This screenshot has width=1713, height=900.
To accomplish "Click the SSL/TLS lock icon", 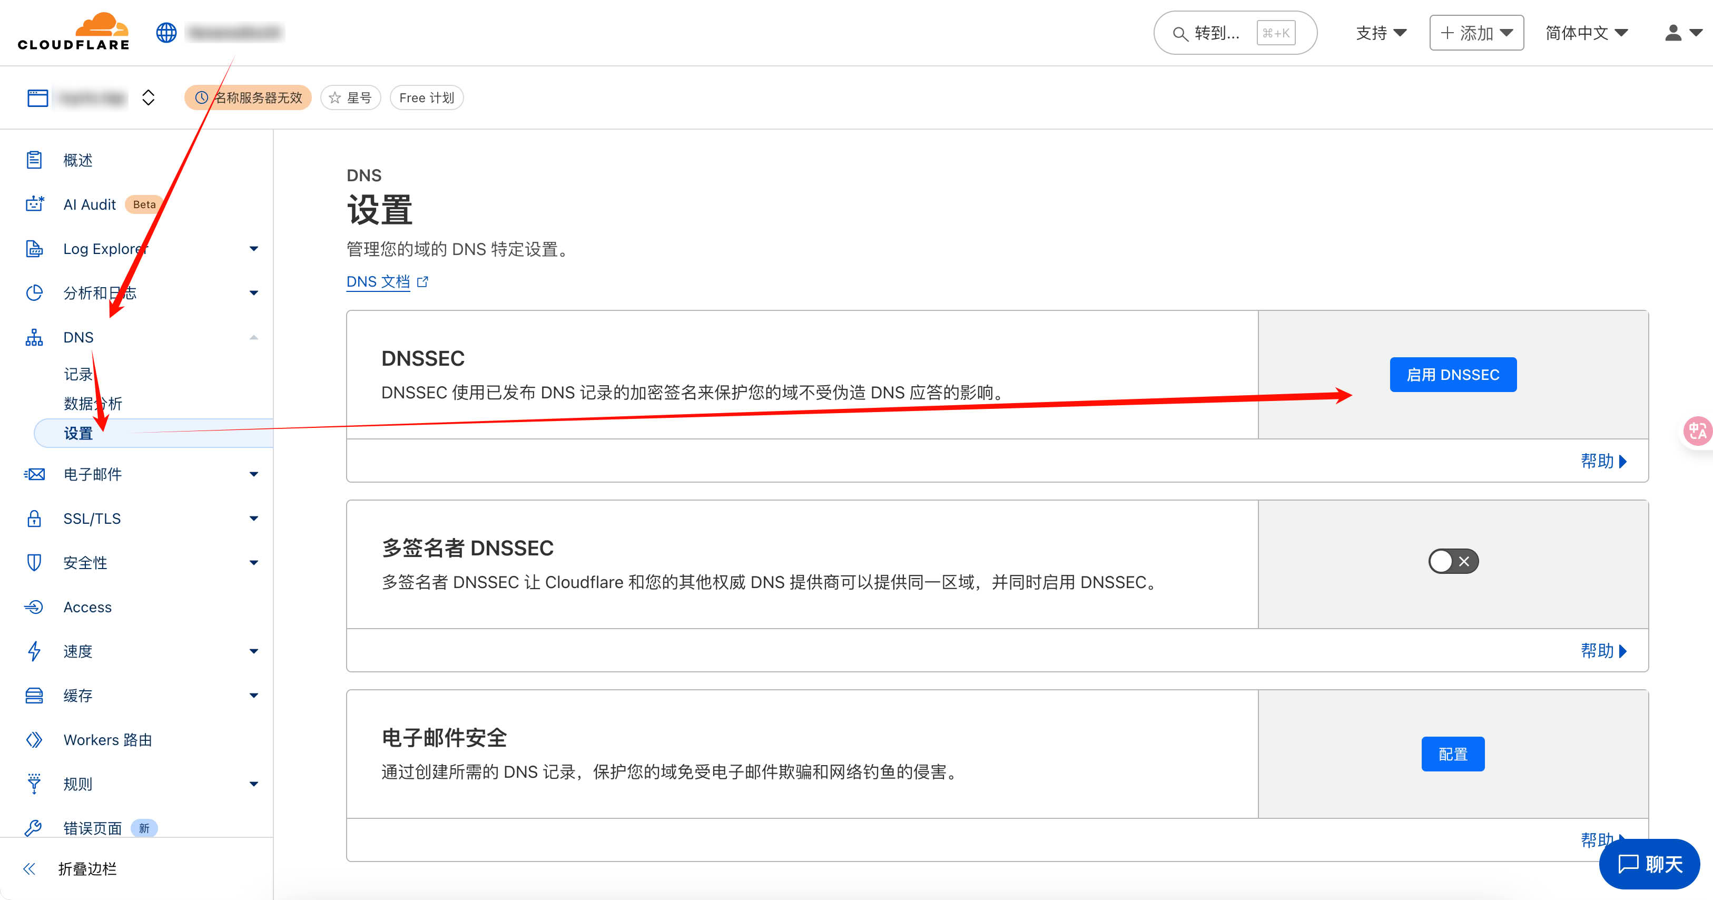I will click(34, 518).
